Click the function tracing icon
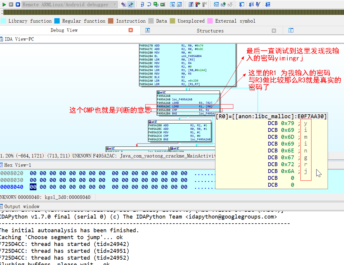 258,4
